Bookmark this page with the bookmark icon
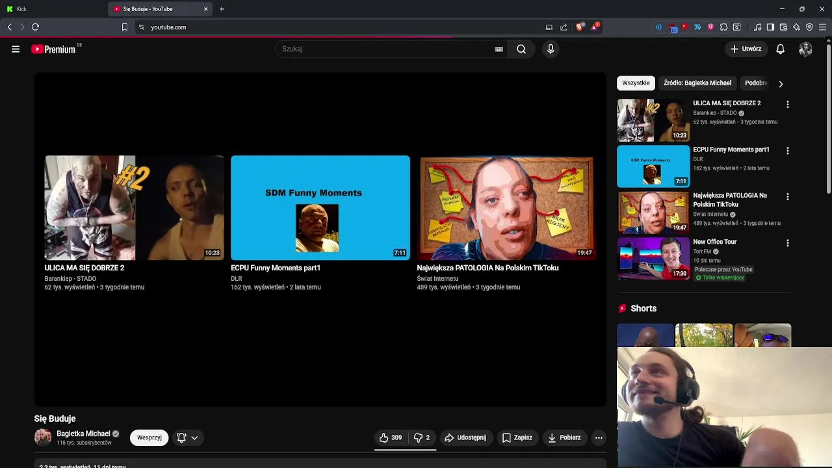 click(125, 27)
